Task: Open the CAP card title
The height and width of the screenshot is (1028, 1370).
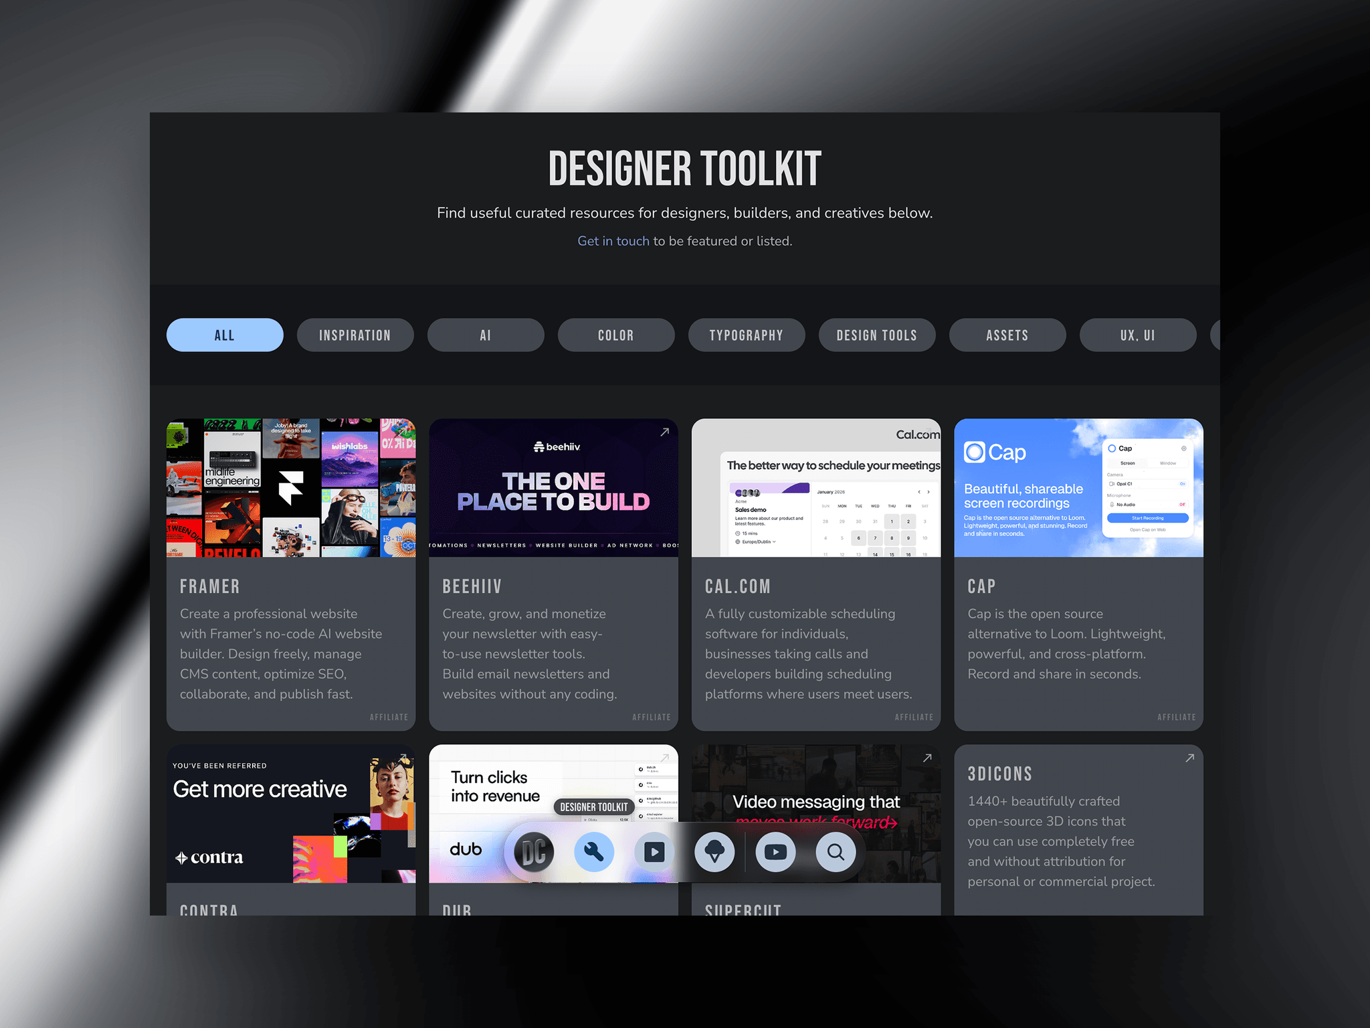Action: (981, 587)
